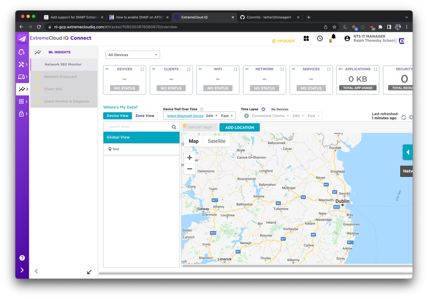The height and width of the screenshot is (299, 428).
Task: Click the apps grid icon in header
Action: click(306, 39)
